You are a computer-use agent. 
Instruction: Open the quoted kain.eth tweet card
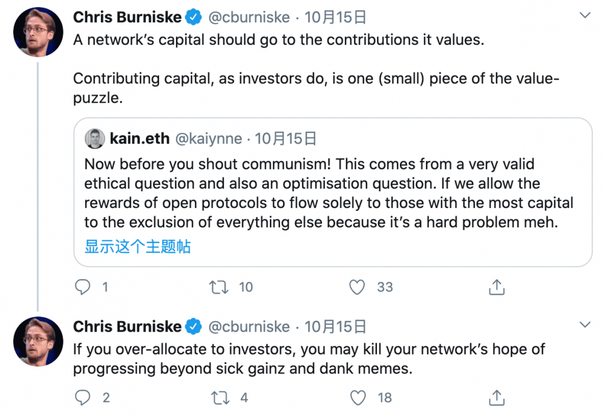(332, 194)
